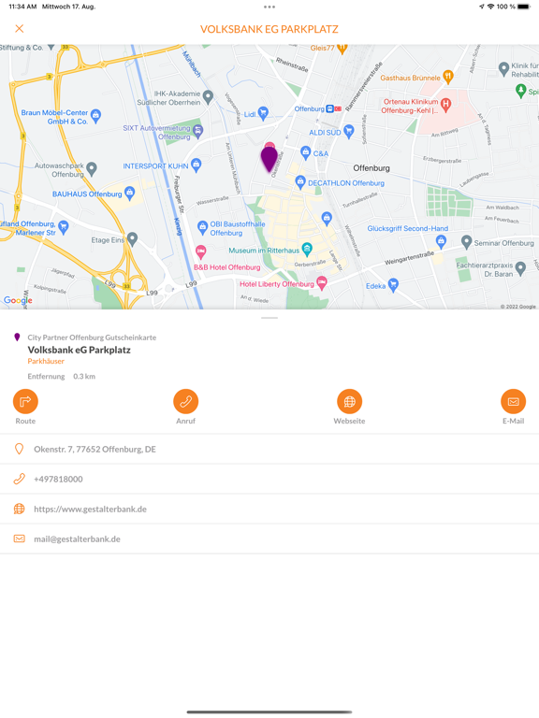Tap the Anruf phone button

pyautogui.click(x=185, y=401)
